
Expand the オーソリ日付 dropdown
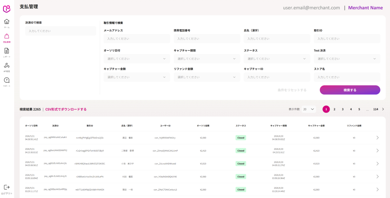click(137, 59)
